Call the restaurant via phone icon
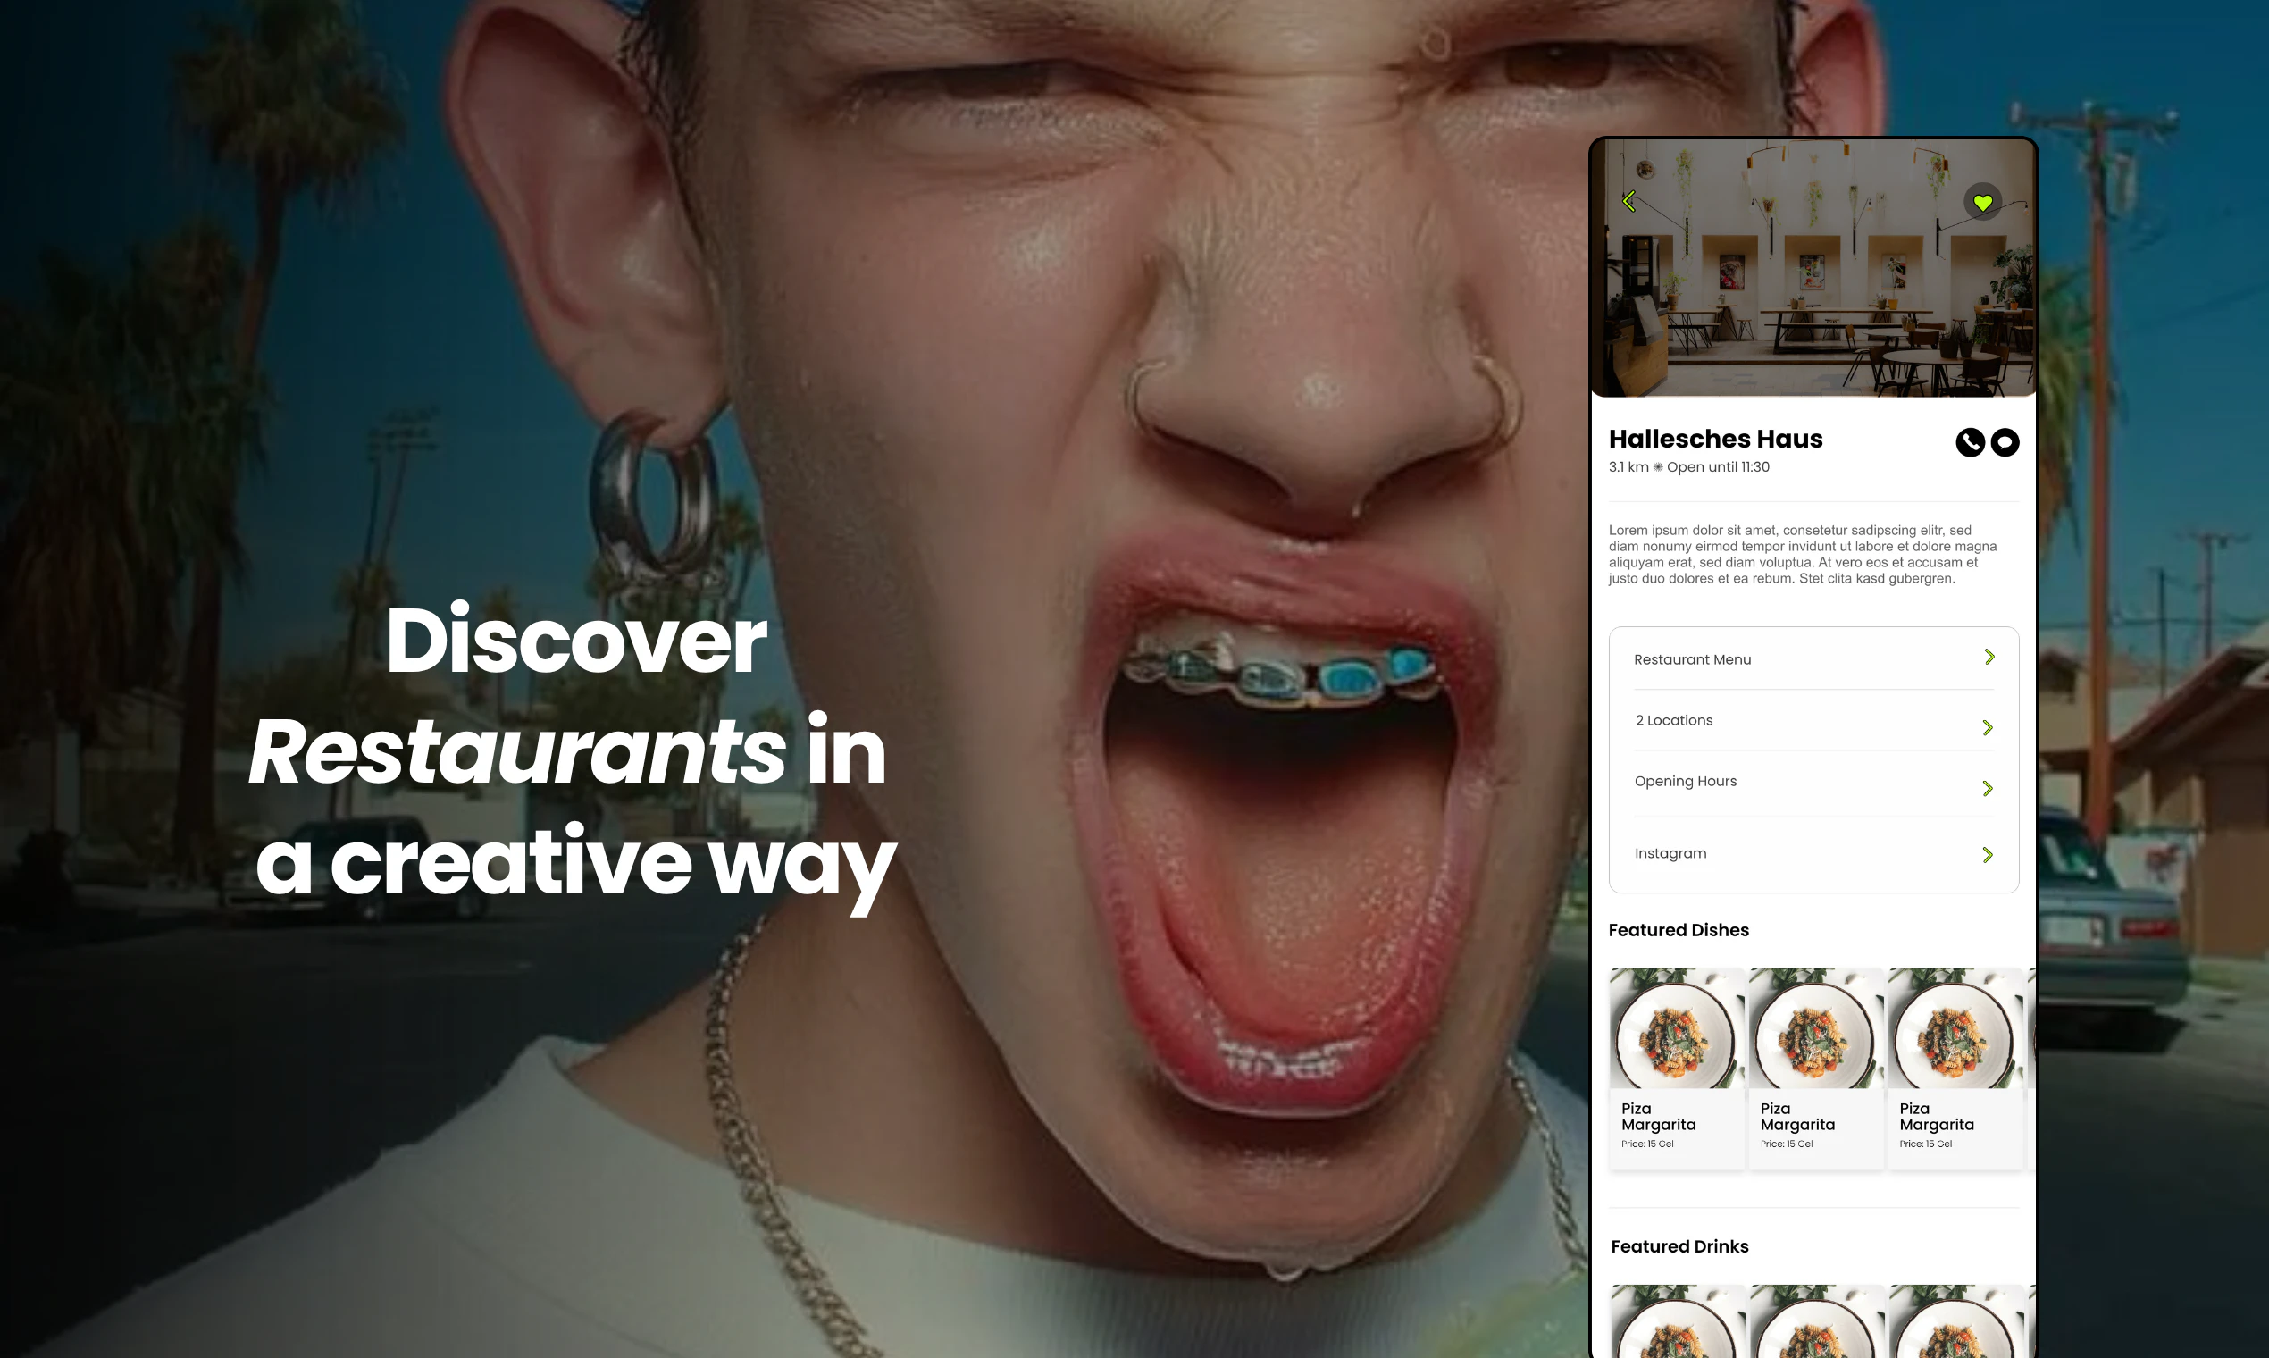2269x1358 pixels. (x=1970, y=442)
